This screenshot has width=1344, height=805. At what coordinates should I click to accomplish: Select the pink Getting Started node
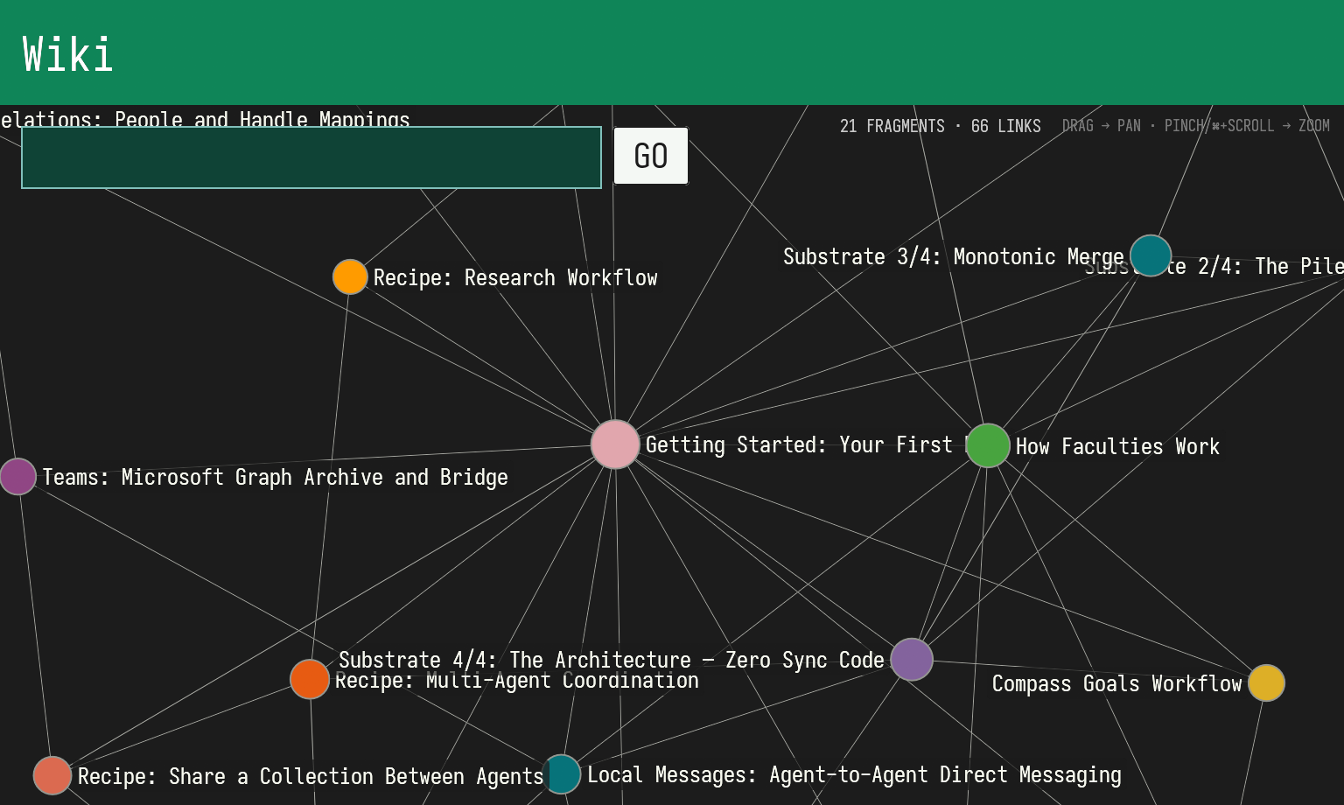pos(615,444)
